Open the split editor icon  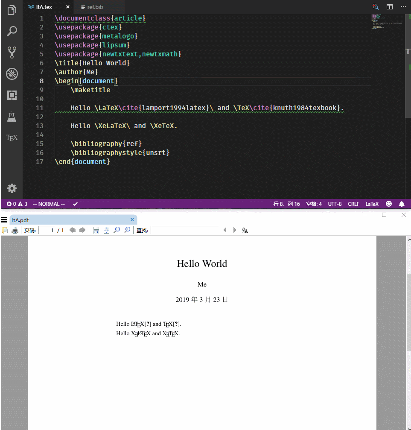coord(389,7)
